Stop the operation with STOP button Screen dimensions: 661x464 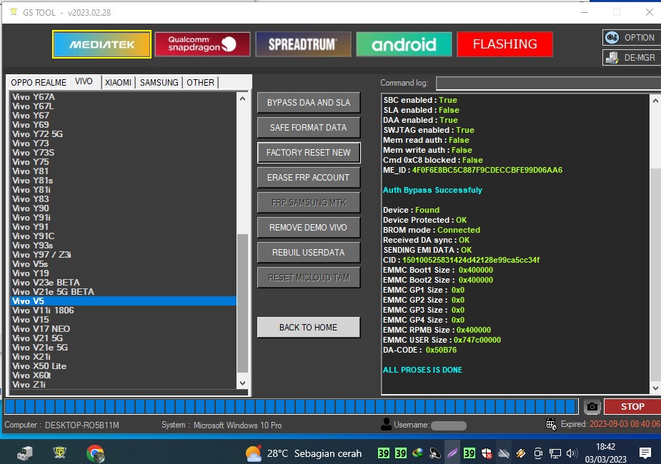(632, 406)
